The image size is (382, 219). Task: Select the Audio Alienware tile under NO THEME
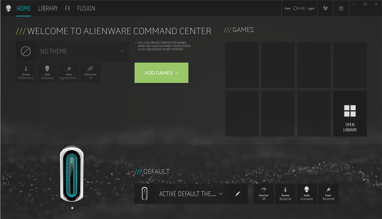(x=47, y=73)
